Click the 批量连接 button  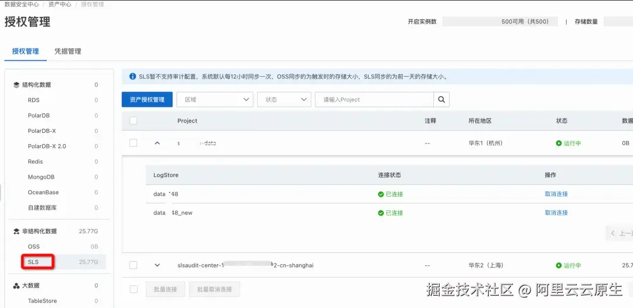[x=165, y=289]
